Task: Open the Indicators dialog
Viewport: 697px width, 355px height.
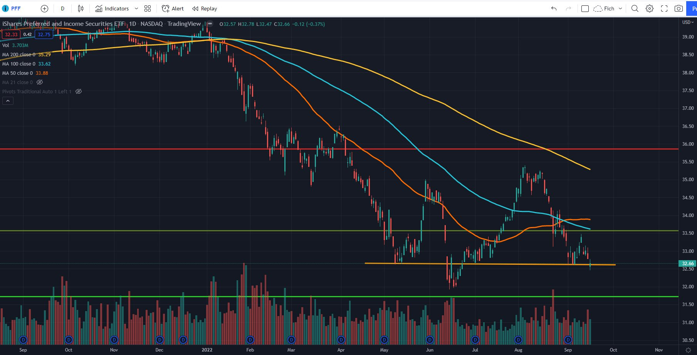Action: (x=112, y=8)
